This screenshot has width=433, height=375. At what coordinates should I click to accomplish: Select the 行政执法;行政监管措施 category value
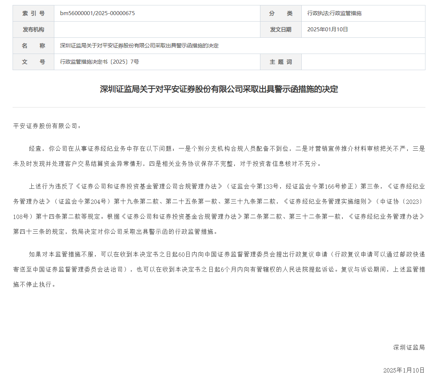coord(334,13)
